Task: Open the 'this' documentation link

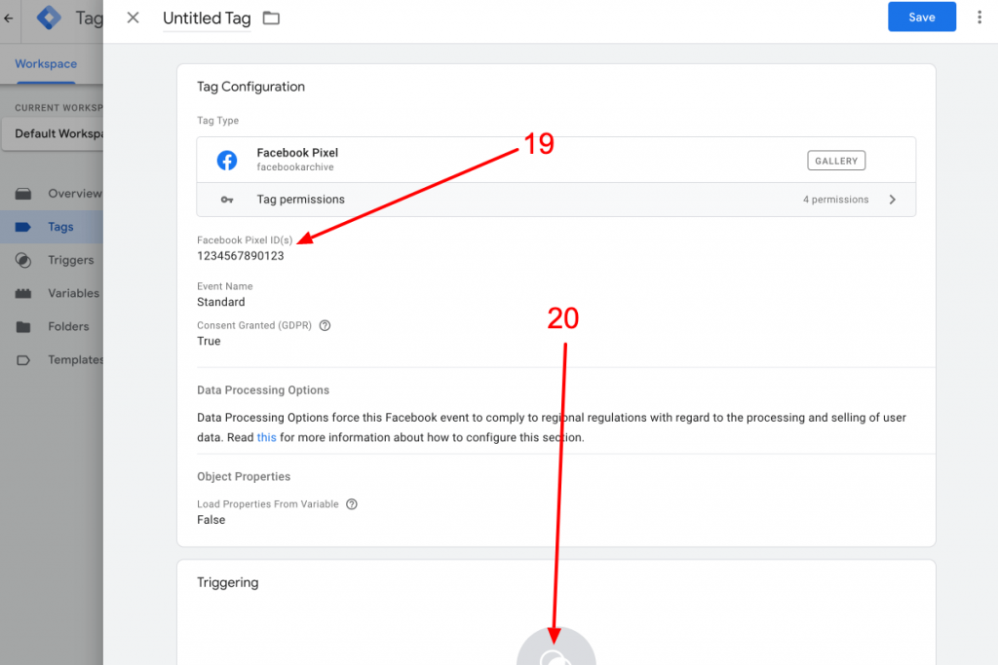Action: (267, 437)
